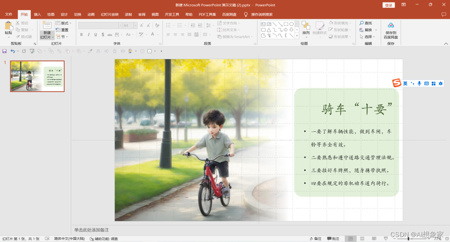This screenshot has height=242, width=450.
Task: Toggle Comments (批注) pane in status bar
Action: (x=333, y=239)
